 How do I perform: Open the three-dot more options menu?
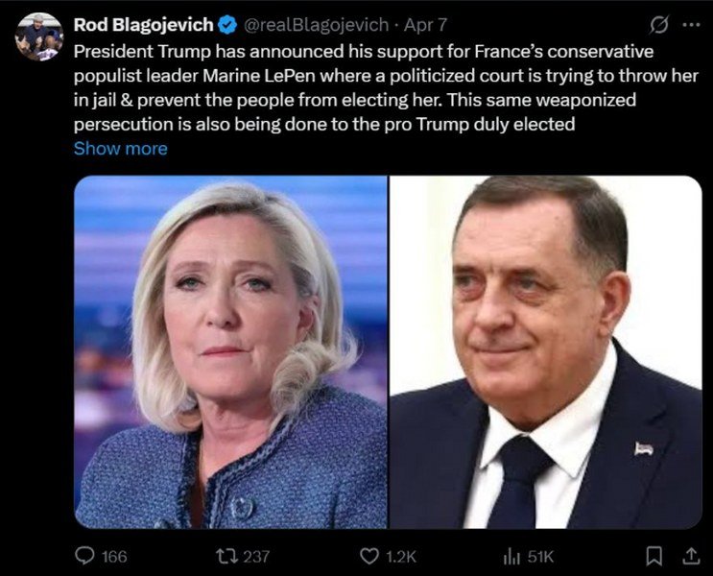tap(692, 25)
